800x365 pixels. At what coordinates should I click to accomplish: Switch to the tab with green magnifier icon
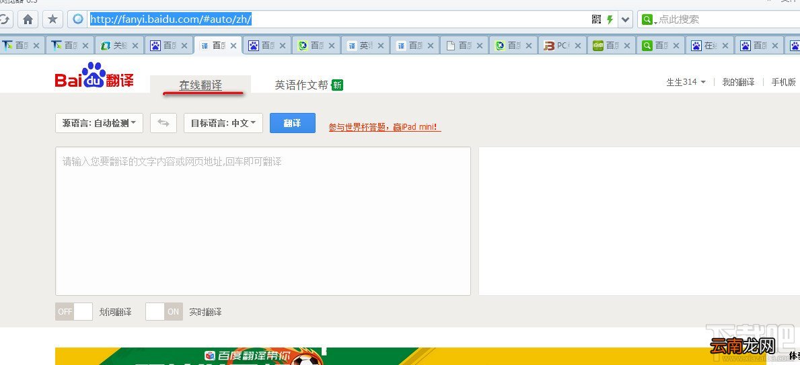point(659,45)
